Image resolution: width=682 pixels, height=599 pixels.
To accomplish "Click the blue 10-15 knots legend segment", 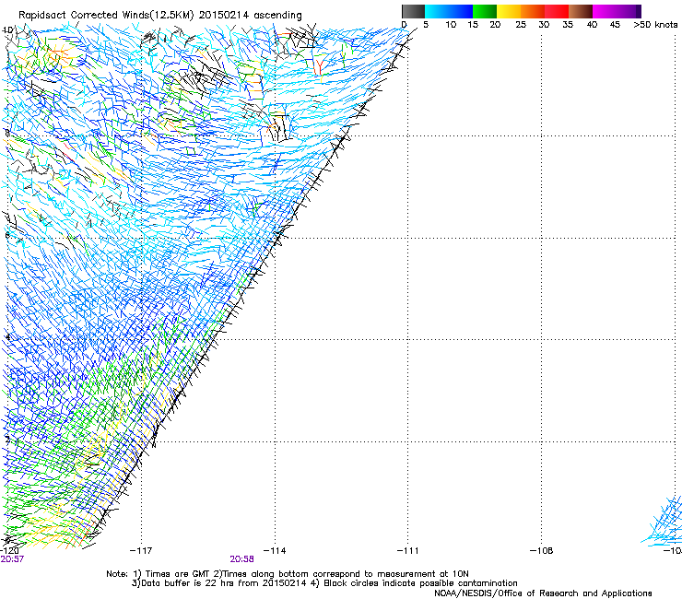I will pyautogui.click(x=461, y=11).
